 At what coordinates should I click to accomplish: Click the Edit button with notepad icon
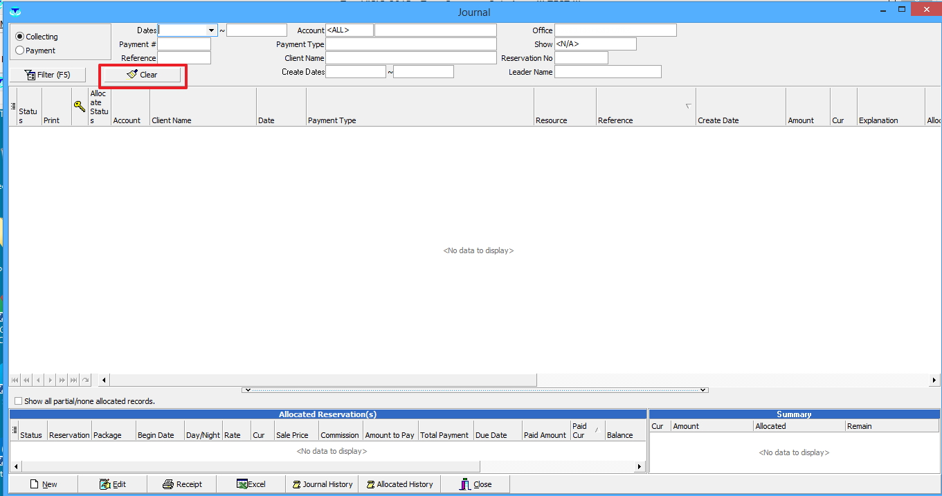coord(113,484)
